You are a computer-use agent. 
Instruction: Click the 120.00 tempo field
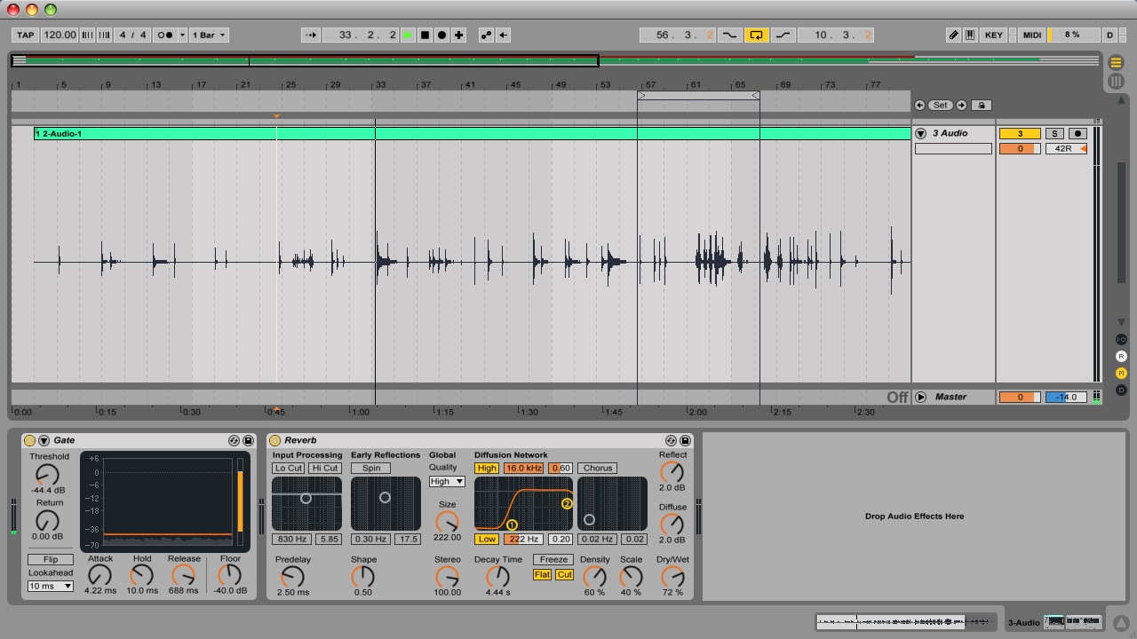pos(60,35)
